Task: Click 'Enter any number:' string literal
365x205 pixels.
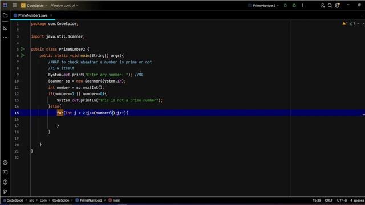Action: pyautogui.click(x=107, y=75)
